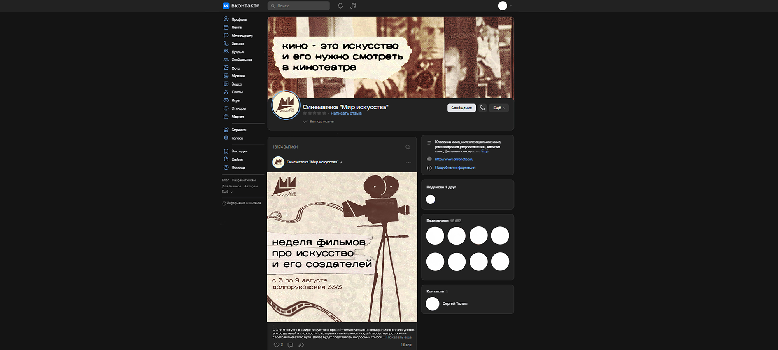Expand the group description with Ещё
The image size is (778, 350).
click(485, 151)
